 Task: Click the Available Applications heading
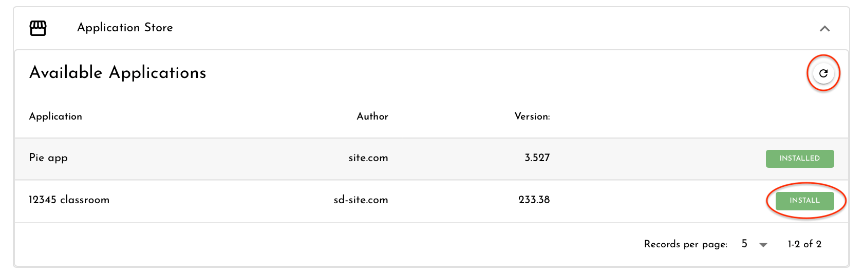pos(118,73)
